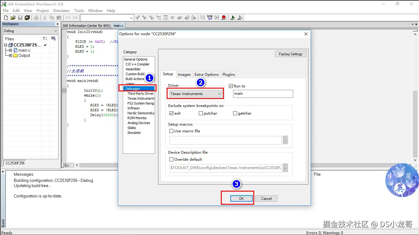Switch to the Plugins tab
Screen dimensions: 419x235
tap(228, 74)
